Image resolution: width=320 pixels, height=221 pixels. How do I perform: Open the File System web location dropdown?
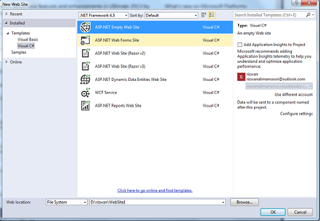pos(66,202)
